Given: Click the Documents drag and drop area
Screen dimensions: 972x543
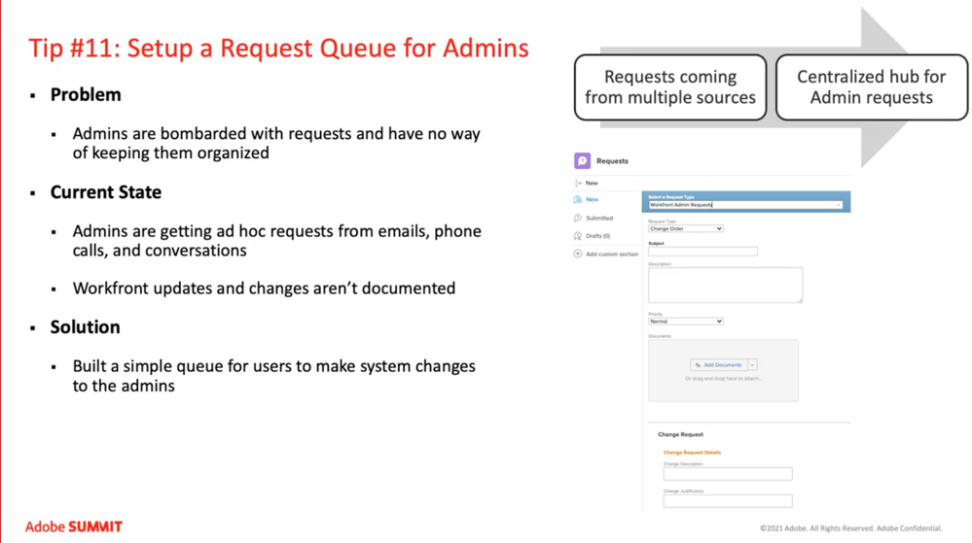Looking at the screenshot, I should click(x=723, y=387).
